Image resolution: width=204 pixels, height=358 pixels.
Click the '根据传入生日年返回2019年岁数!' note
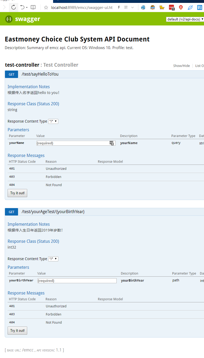[35, 230]
